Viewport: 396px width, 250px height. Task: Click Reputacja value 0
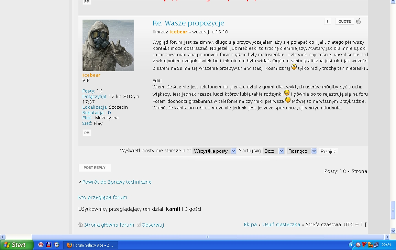[x=109, y=113]
